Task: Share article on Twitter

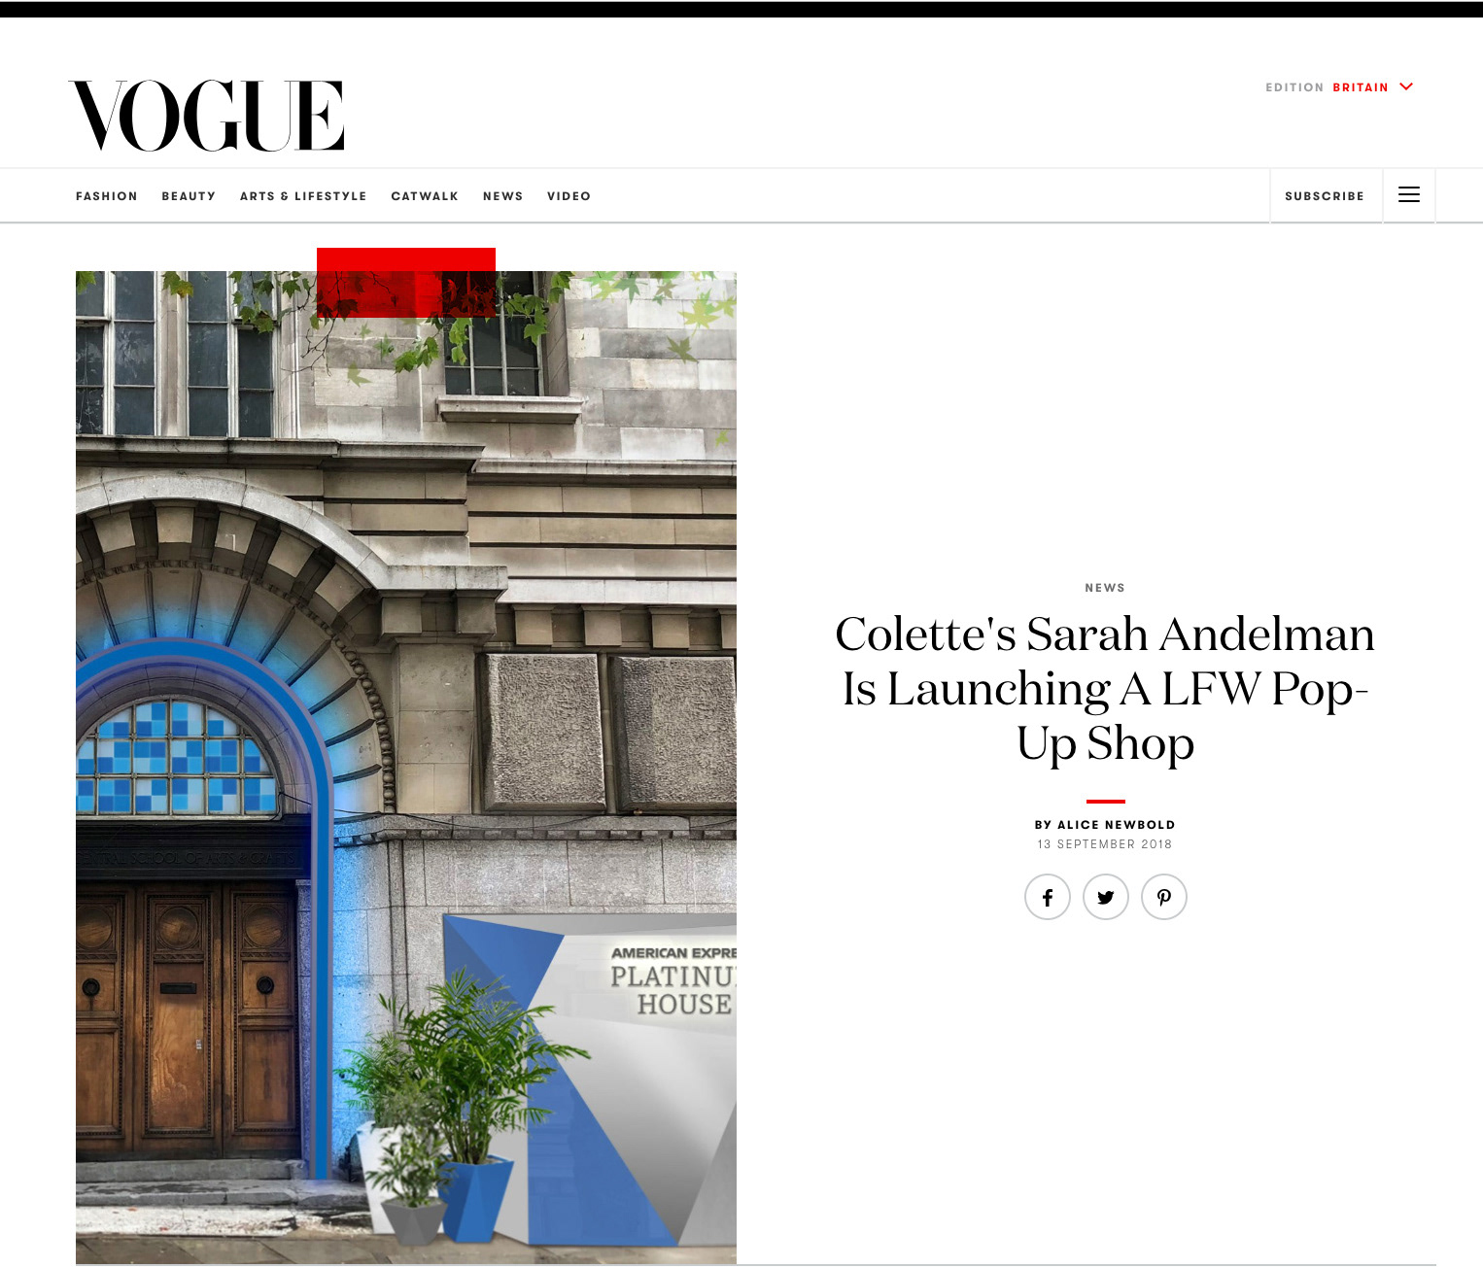Action: [1106, 897]
